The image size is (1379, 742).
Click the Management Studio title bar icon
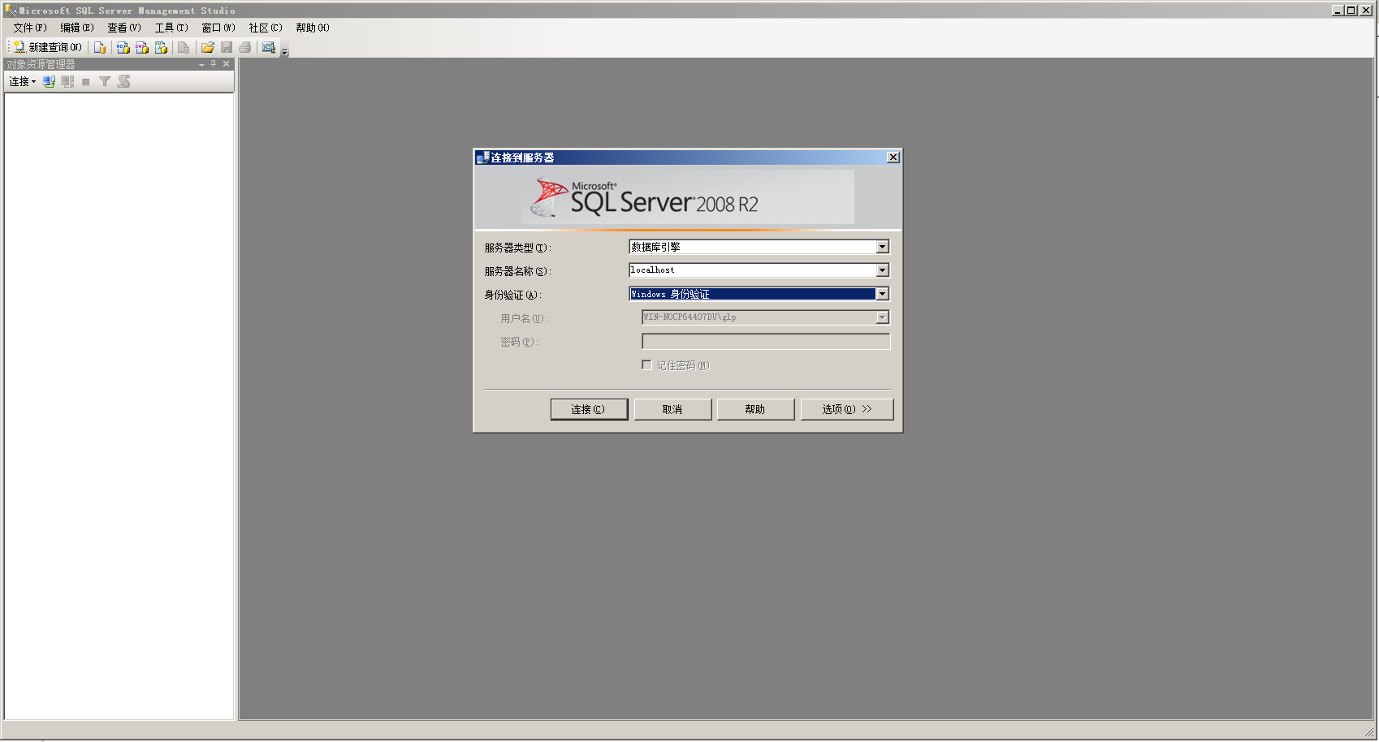point(11,11)
